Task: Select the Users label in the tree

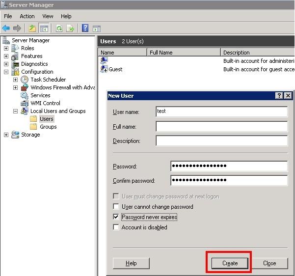Action: point(47,119)
